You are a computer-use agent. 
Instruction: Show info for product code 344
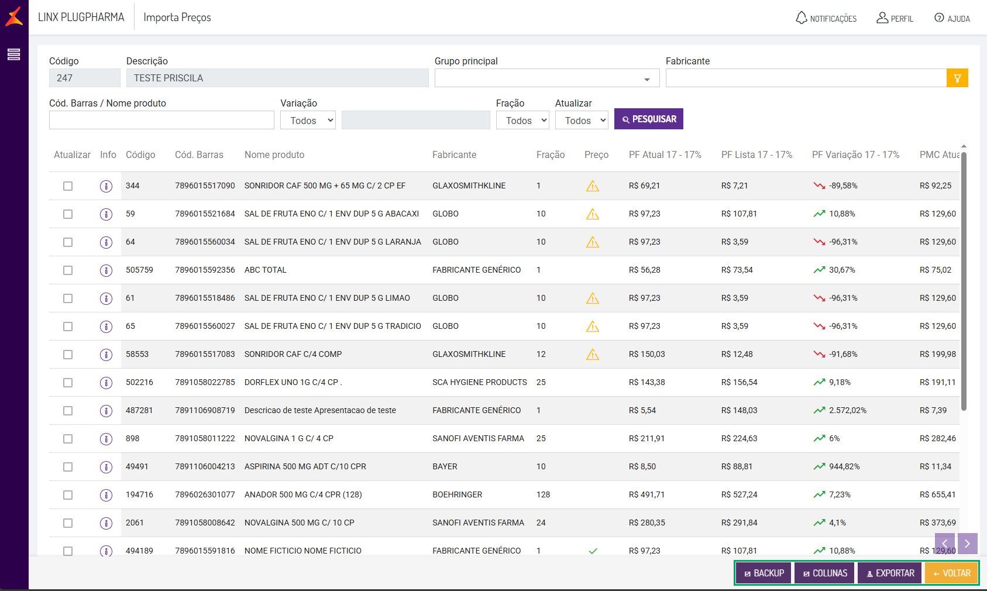[106, 186]
